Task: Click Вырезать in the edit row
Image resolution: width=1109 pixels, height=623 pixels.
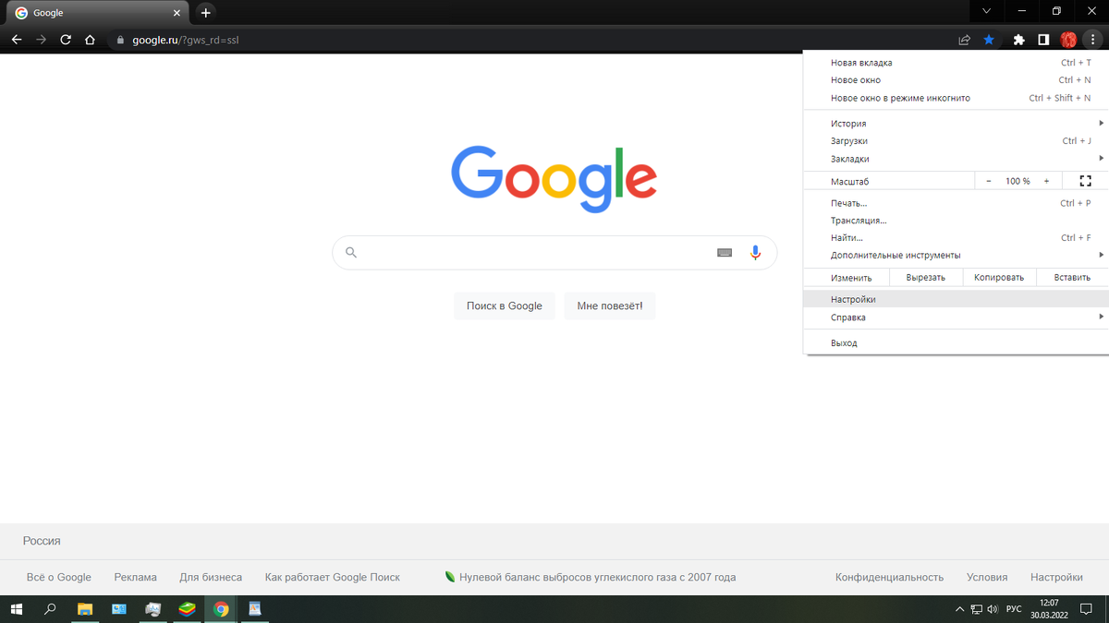Action: click(925, 277)
